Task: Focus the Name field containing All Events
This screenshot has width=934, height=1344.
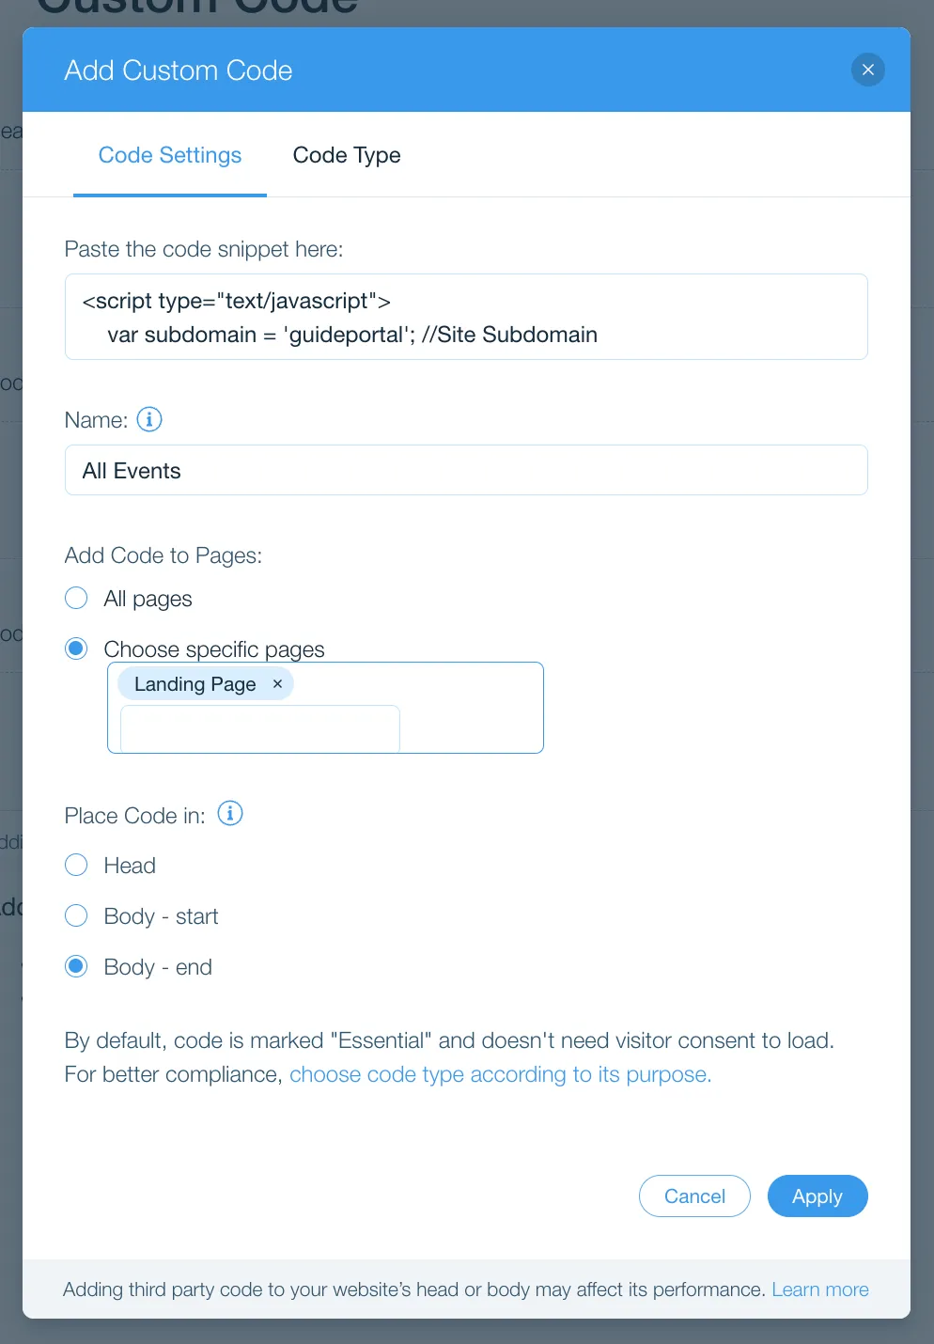Action: 466,470
